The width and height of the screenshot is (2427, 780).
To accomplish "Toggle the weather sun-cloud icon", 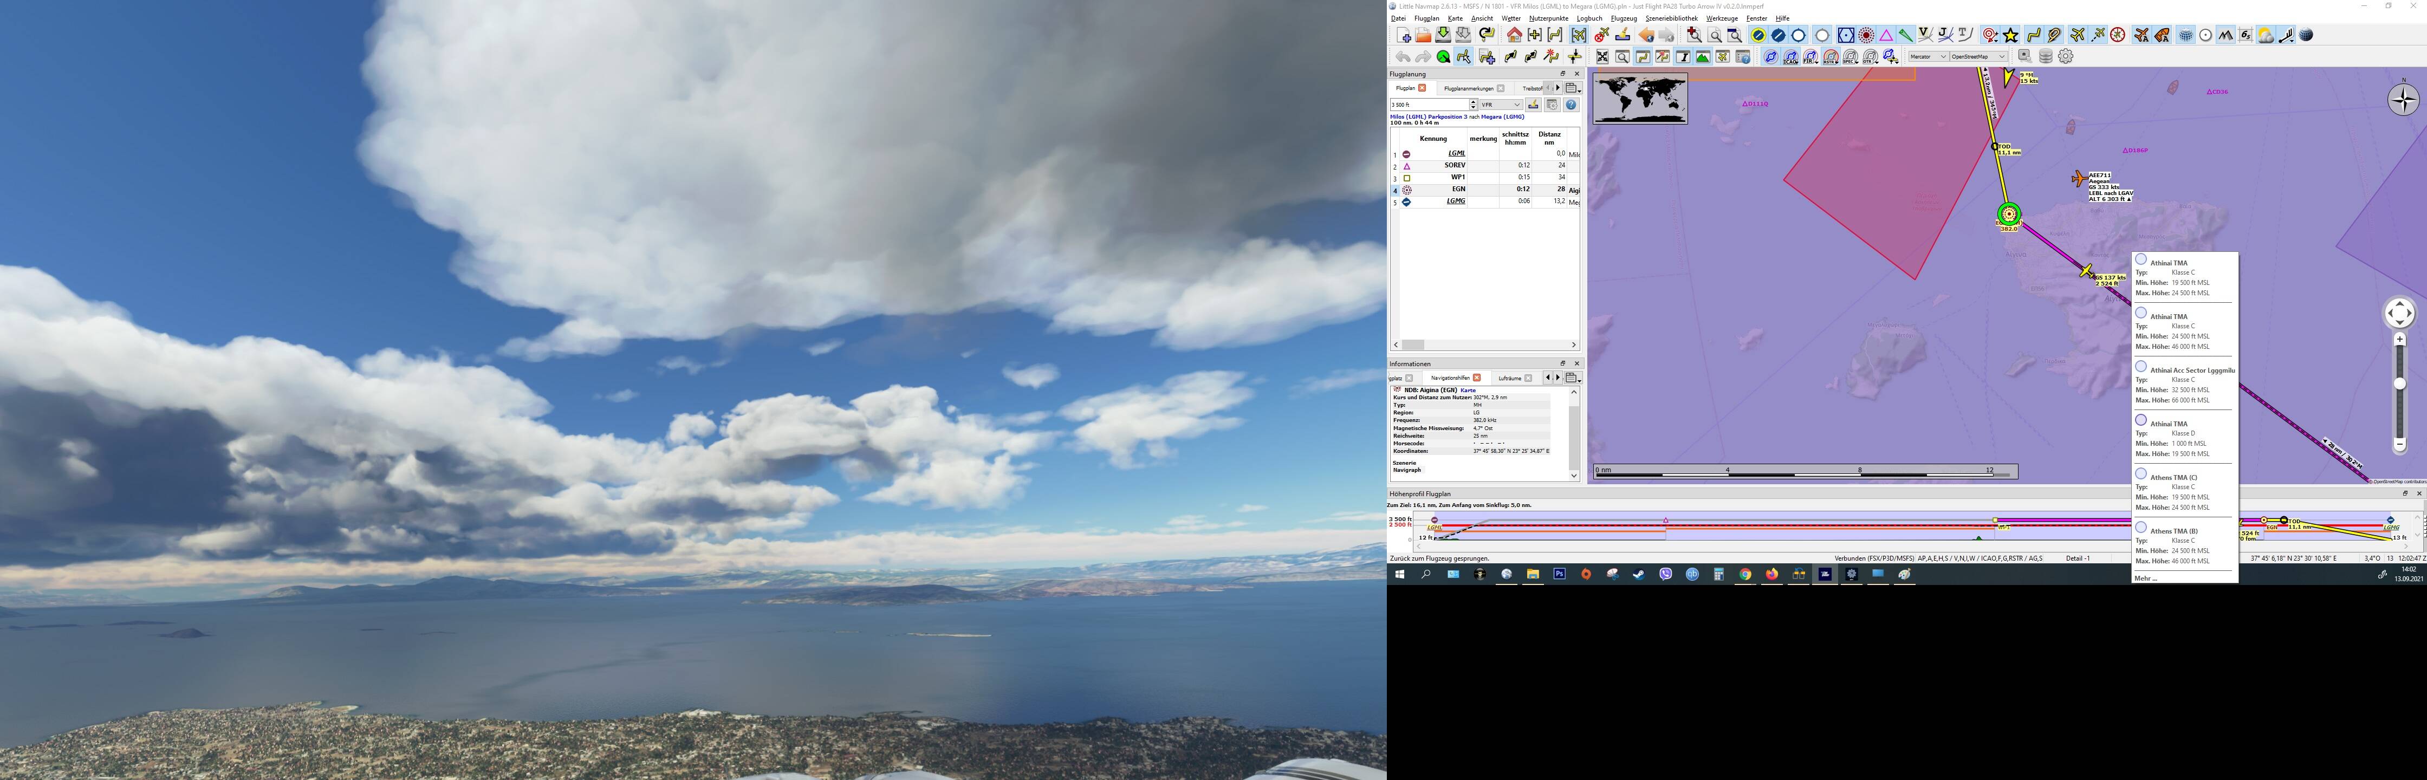I will (2265, 35).
